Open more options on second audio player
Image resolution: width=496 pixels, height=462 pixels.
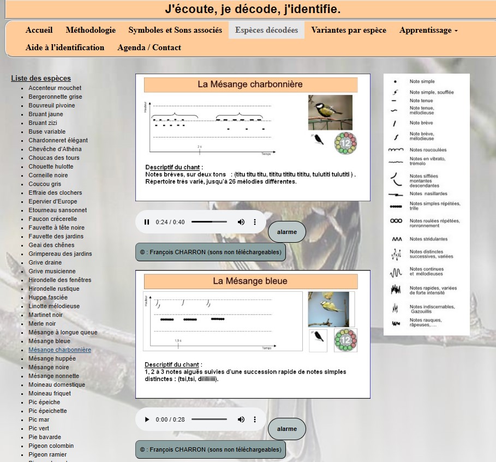[x=254, y=419]
